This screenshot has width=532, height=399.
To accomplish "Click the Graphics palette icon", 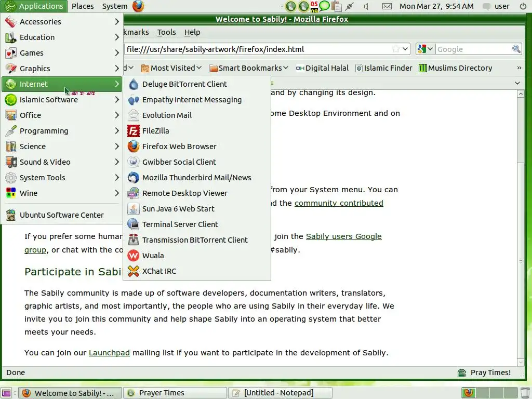I will tap(11, 69).
